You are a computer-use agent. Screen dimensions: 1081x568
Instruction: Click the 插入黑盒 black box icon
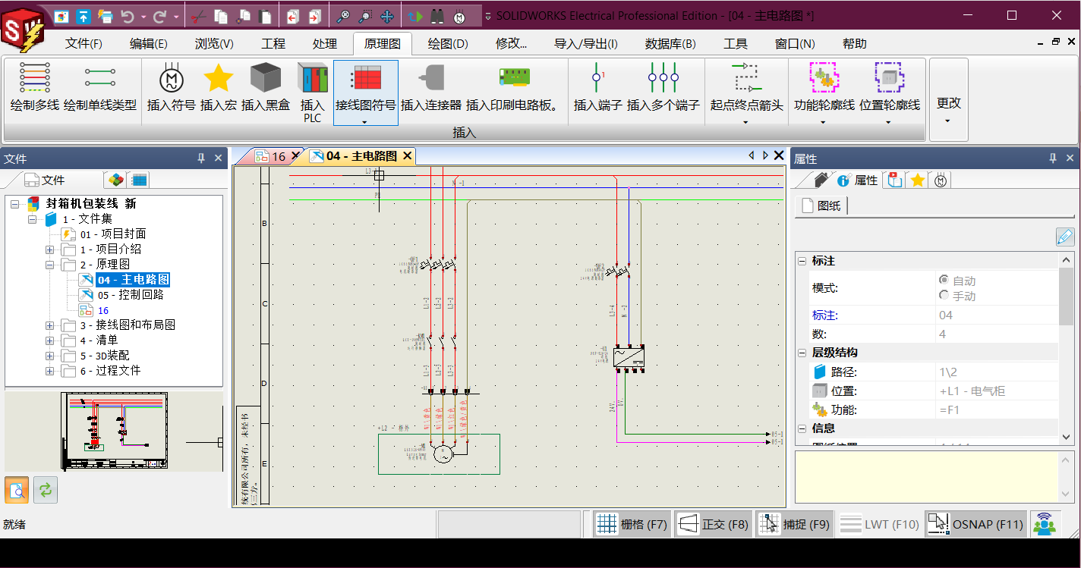[266, 78]
